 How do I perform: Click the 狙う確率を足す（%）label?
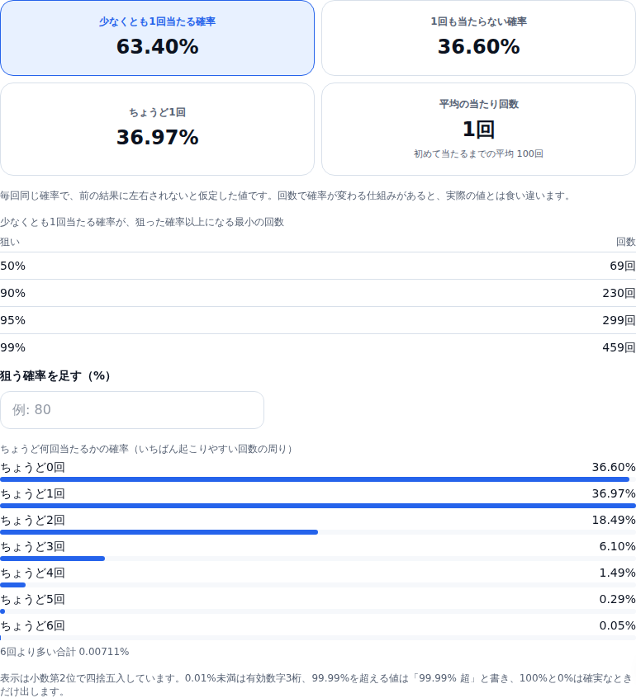pyautogui.click(x=55, y=376)
